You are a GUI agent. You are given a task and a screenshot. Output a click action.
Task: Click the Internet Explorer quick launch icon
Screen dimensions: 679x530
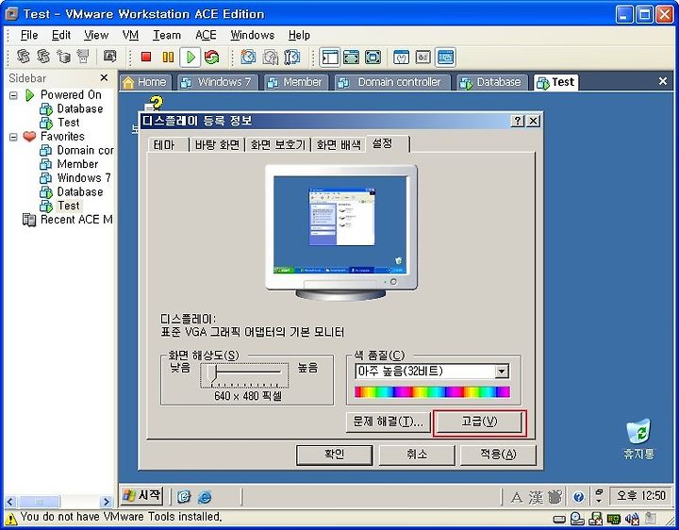[205, 496]
